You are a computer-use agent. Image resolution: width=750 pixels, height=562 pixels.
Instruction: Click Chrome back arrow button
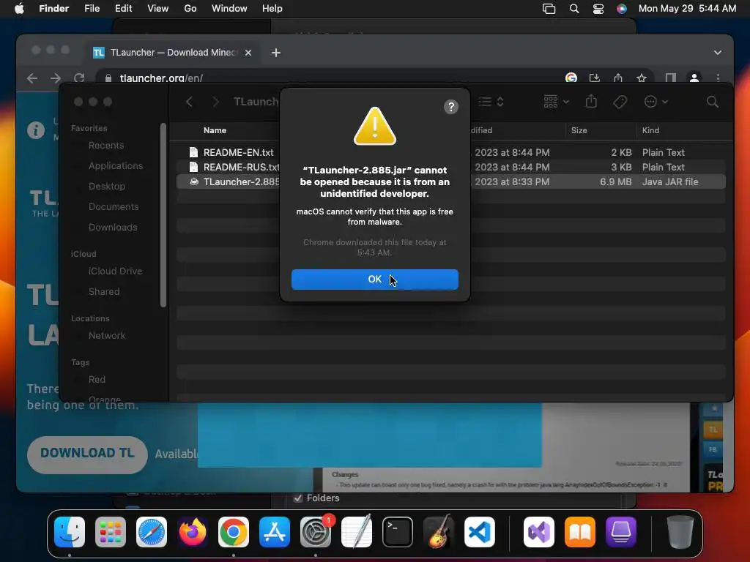coord(32,78)
